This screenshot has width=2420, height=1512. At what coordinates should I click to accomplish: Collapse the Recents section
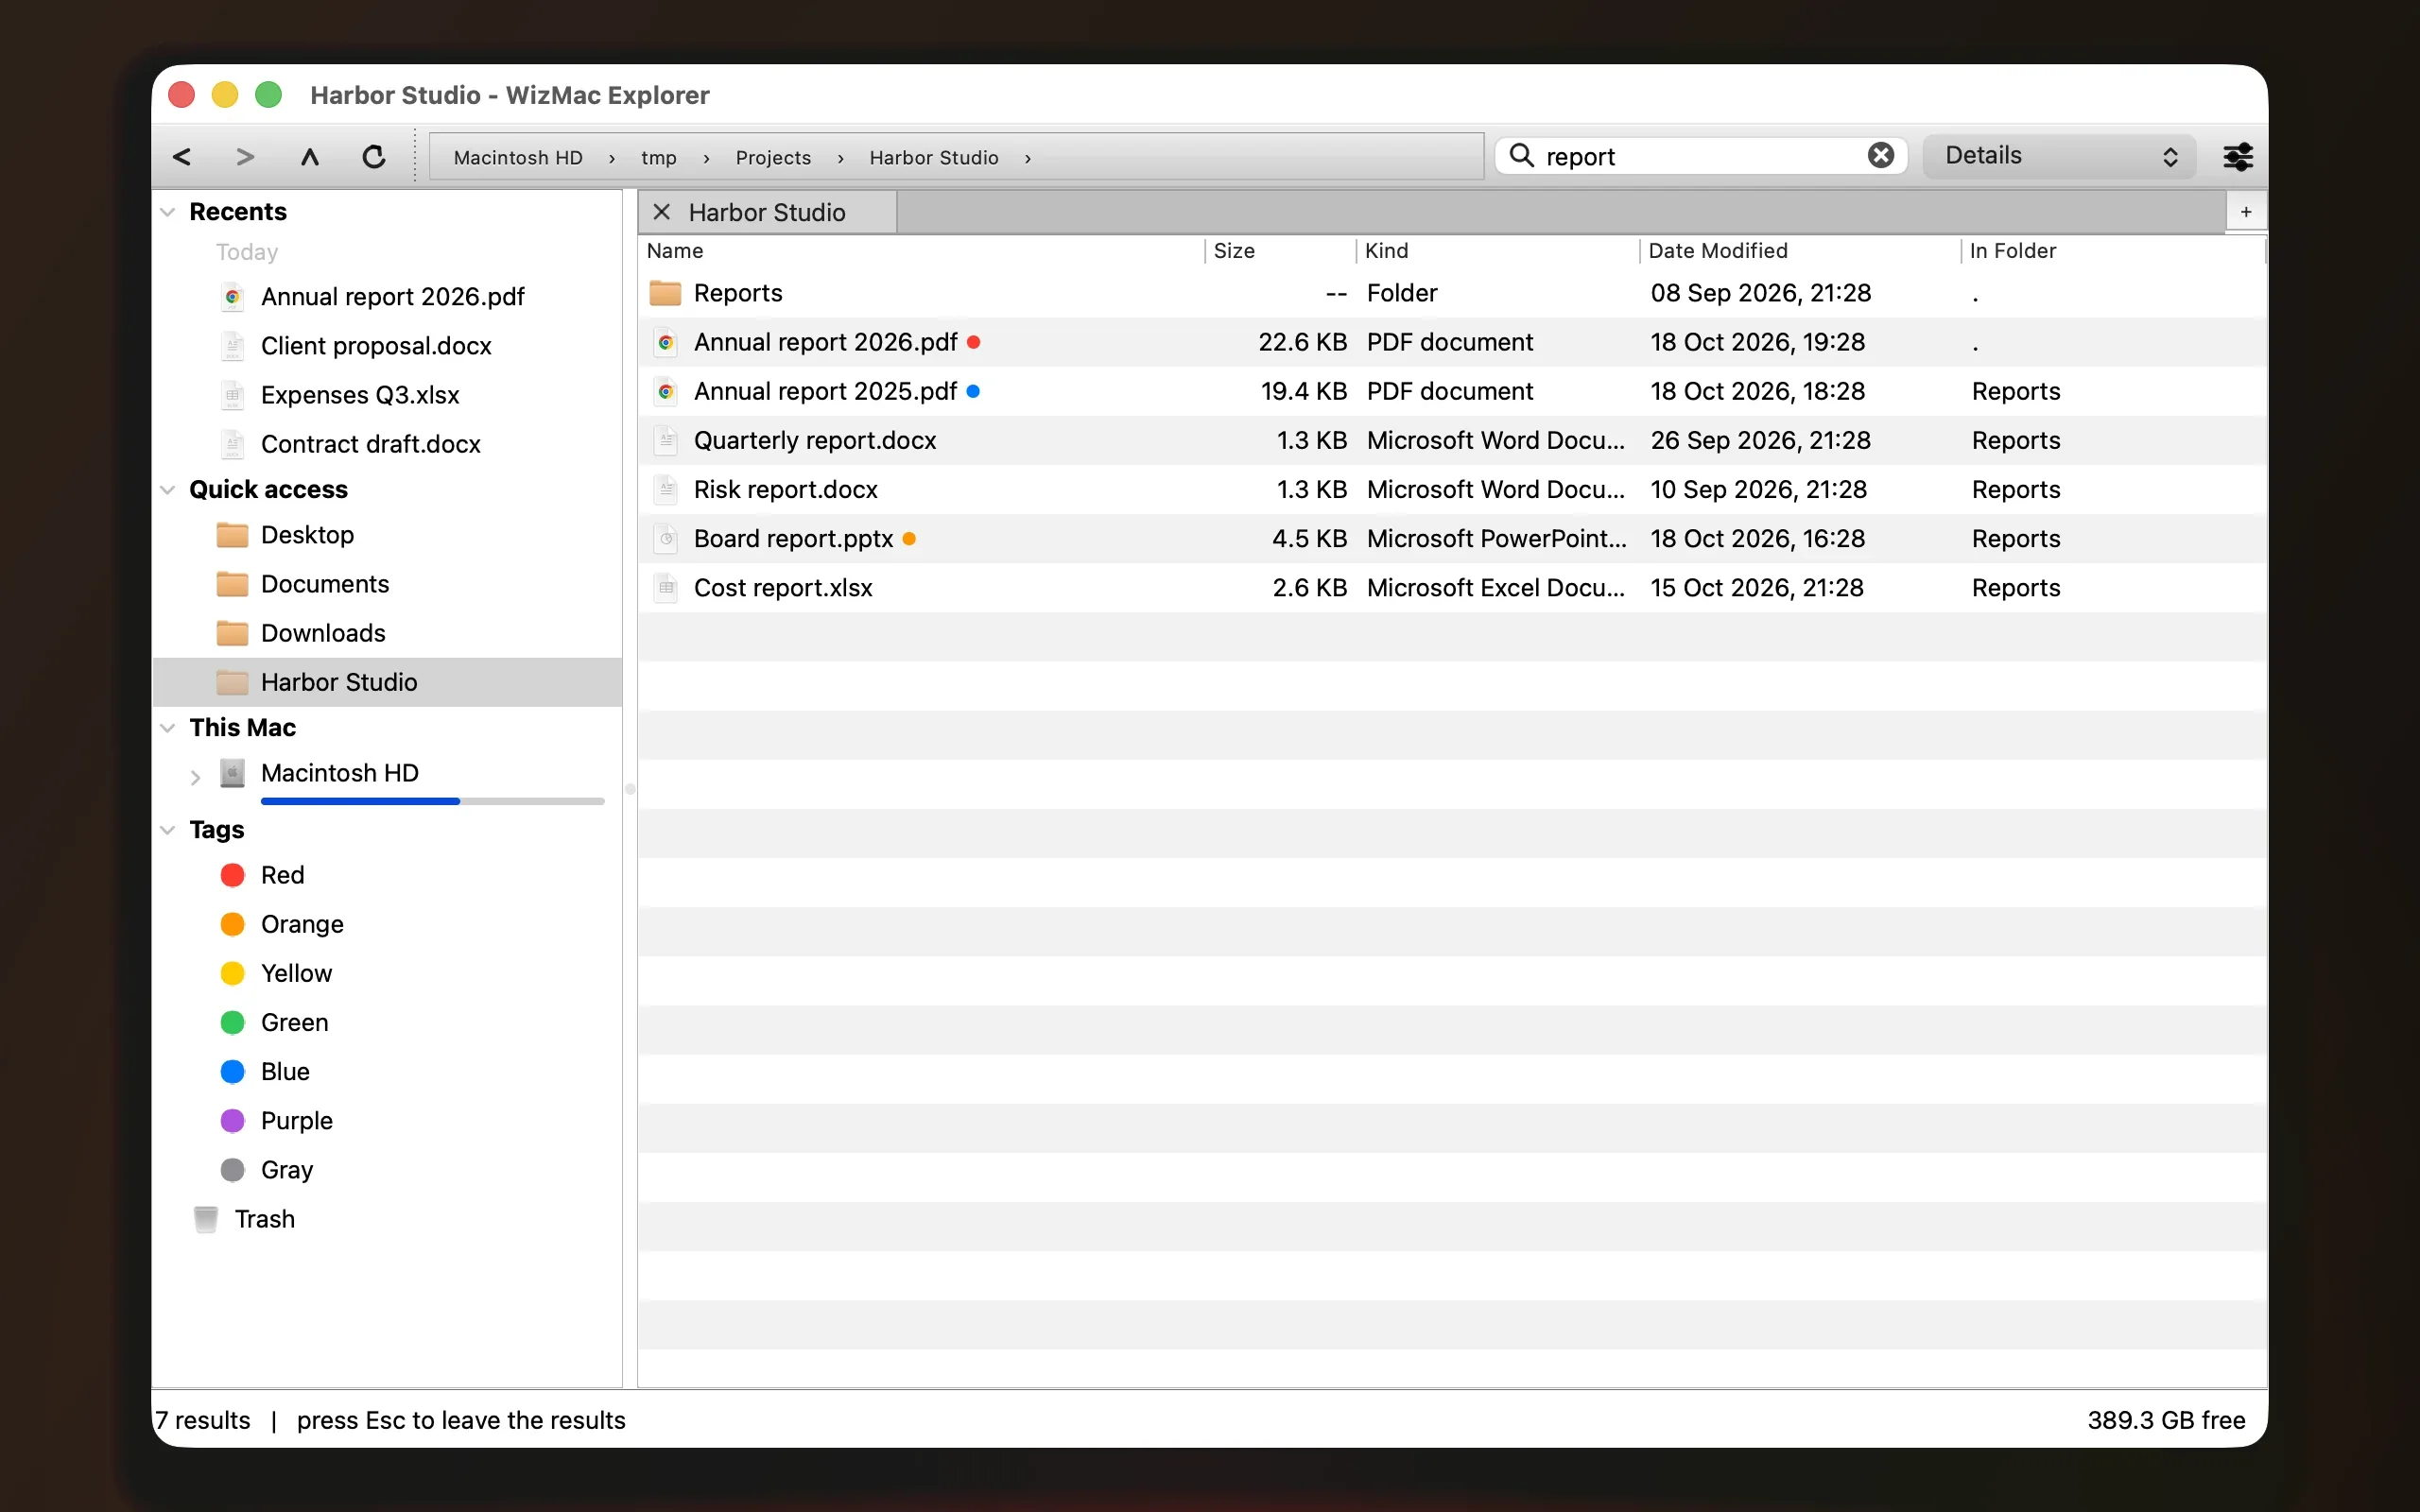[168, 212]
